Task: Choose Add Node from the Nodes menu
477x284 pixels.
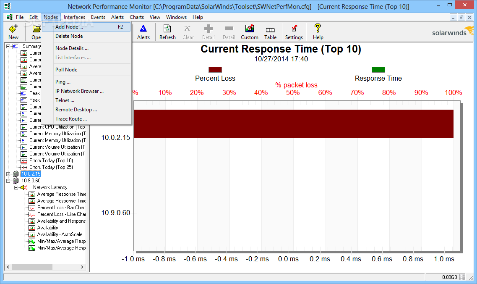Action: [x=86, y=27]
